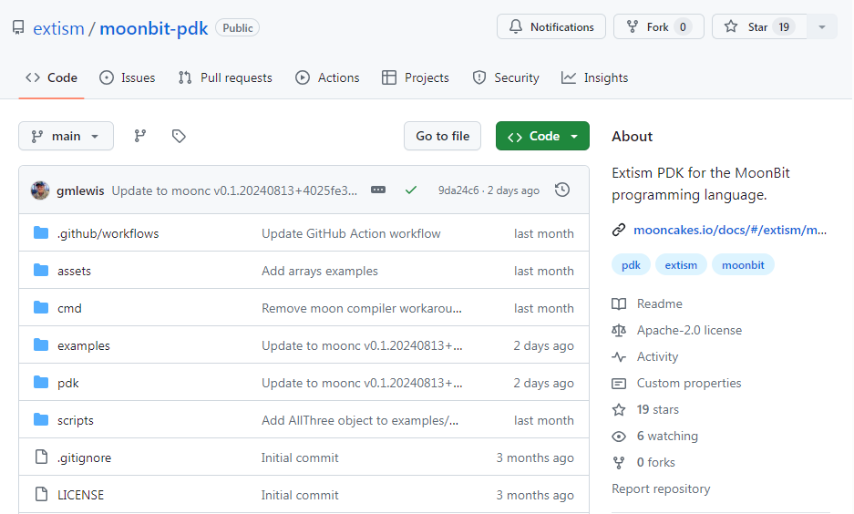The width and height of the screenshot is (854, 514).
Task: Select the moonbit topic tag
Action: [x=743, y=265]
